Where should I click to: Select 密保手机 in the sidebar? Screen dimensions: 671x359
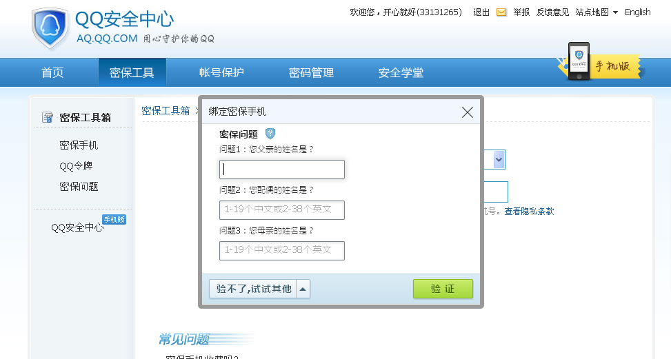click(x=79, y=145)
